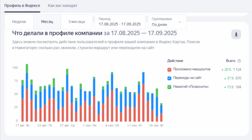Select the Неделя period button
This screenshot has width=252, height=140.
pyautogui.click(x=19, y=22)
